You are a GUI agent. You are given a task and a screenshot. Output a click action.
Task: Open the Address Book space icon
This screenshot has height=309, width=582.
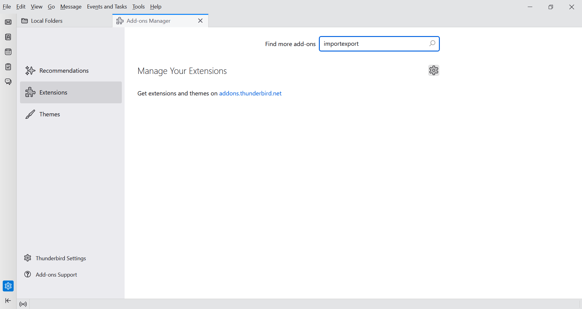8,37
